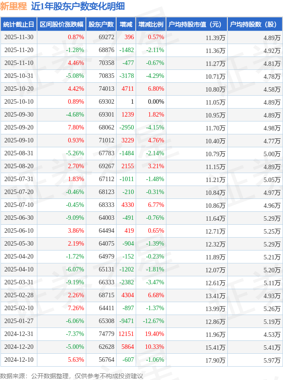Click the 2025-10-20 date cell
283x380 pixels.
19,89
